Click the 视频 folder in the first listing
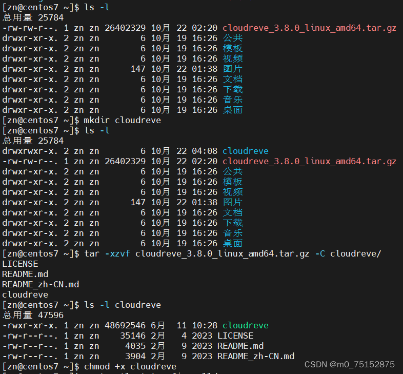Image resolution: width=403 pixels, height=374 pixels. (233, 59)
